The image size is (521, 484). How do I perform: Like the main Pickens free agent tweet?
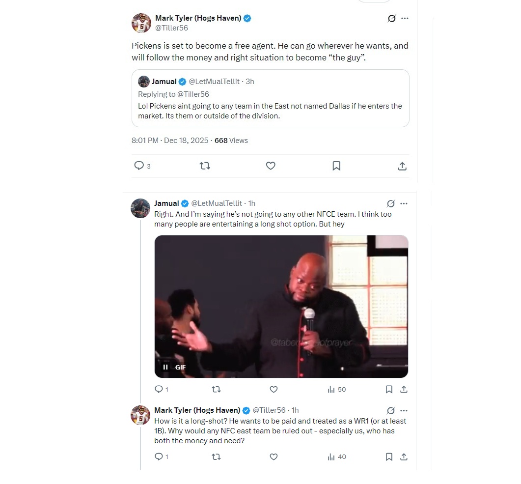[x=271, y=166]
